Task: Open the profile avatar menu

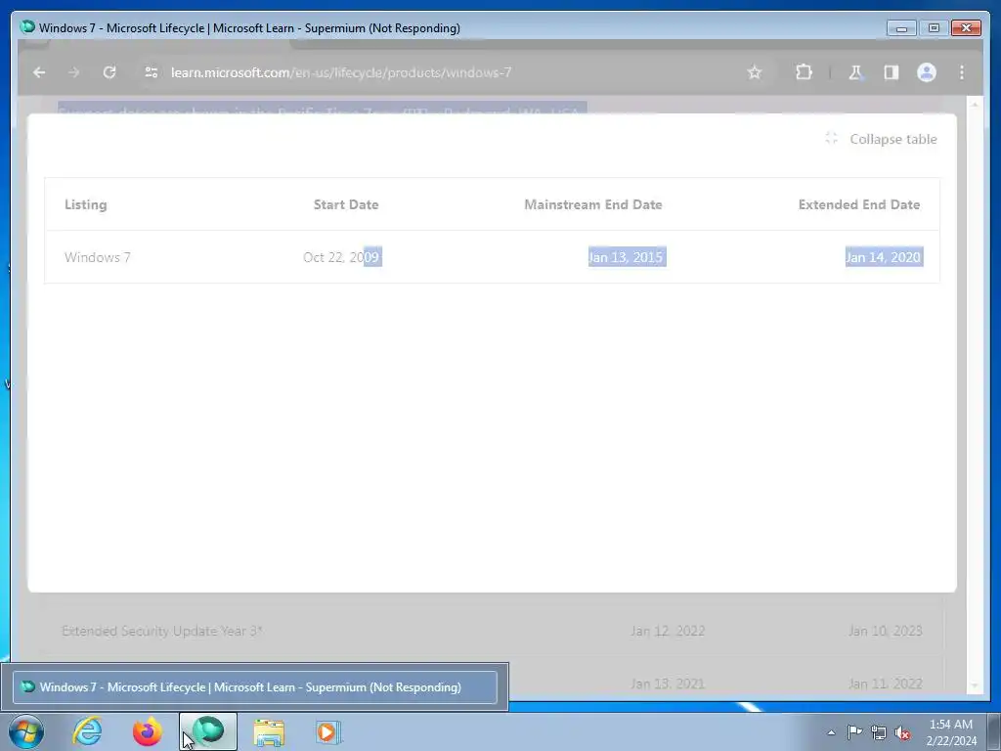Action: [x=927, y=72]
